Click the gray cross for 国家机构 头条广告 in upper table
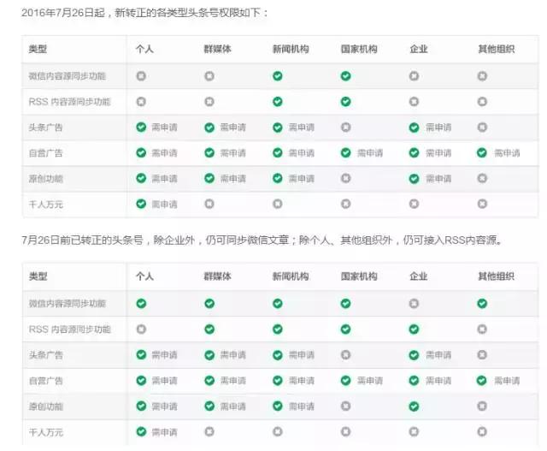 [345, 128]
